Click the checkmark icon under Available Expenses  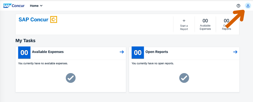pyautogui.click(x=71, y=78)
